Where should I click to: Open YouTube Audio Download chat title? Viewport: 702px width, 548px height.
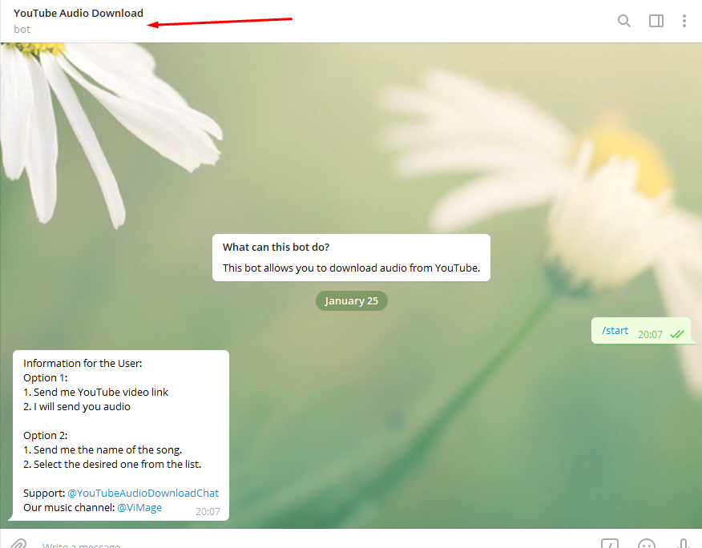[79, 13]
